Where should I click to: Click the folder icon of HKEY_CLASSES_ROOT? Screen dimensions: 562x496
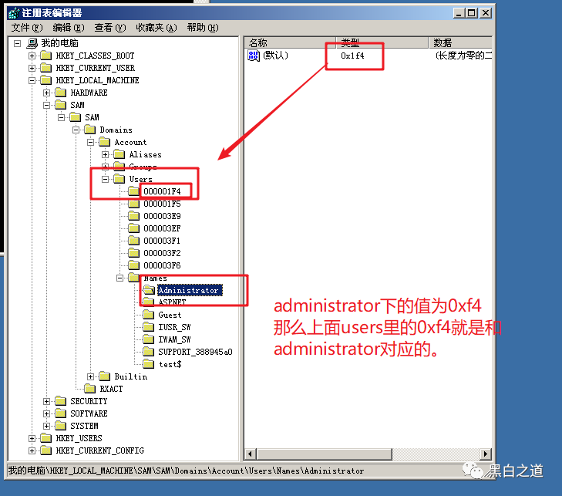tap(45, 56)
